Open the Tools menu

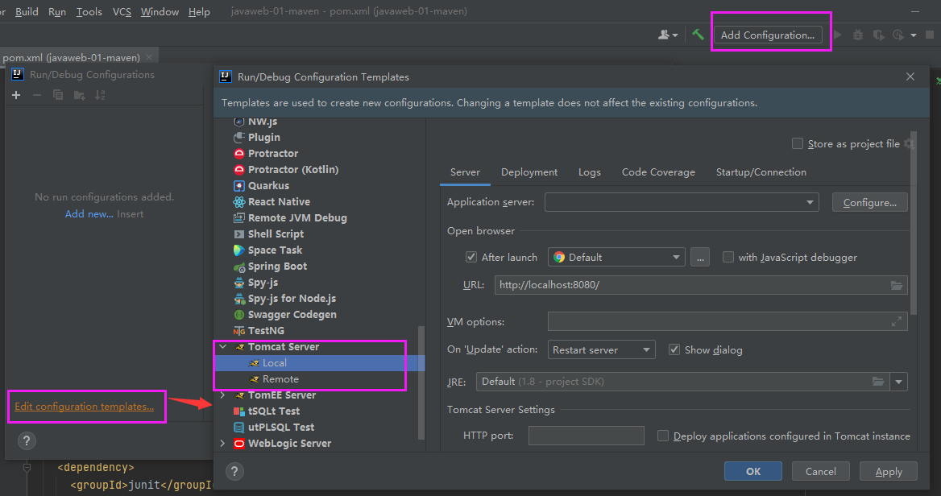click(89, 11)
